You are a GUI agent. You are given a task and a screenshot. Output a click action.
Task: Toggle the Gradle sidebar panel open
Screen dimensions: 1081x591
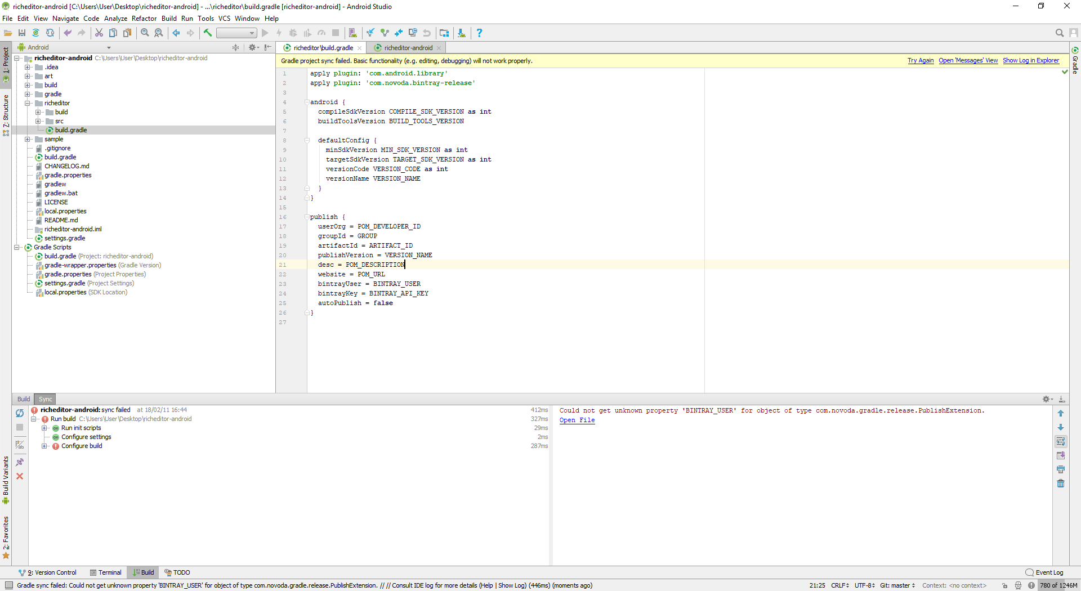tap(1075, 63)
